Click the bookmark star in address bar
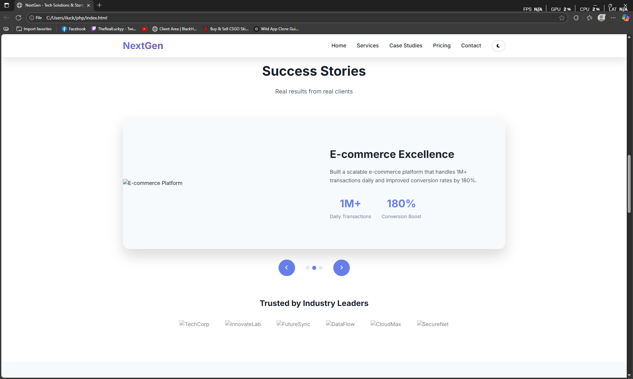Viewport: 633px width, 379px height. coord(562,18)
